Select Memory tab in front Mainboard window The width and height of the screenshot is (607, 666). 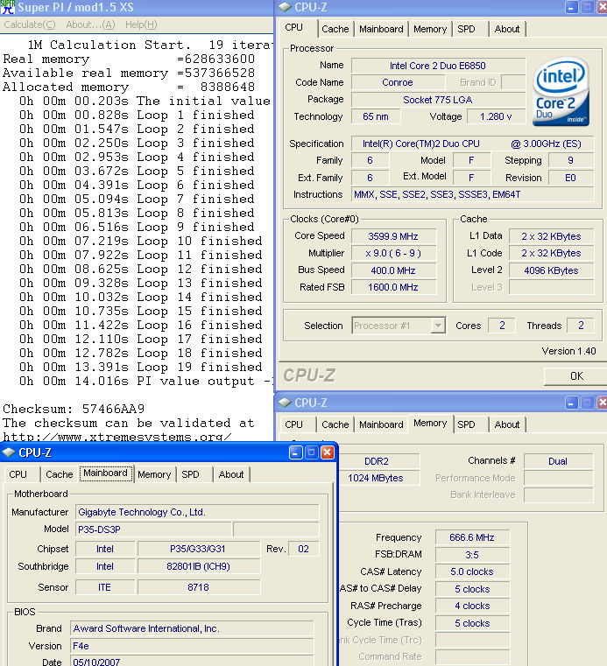point(154,474)
